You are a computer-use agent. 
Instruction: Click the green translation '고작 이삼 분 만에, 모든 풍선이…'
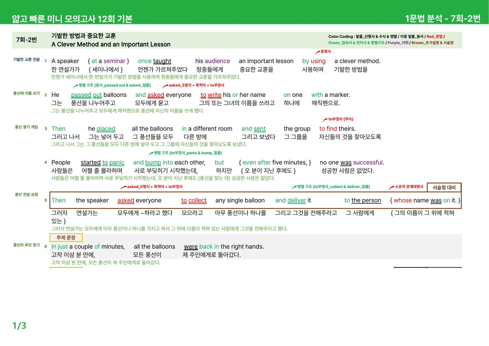(106, 262)
